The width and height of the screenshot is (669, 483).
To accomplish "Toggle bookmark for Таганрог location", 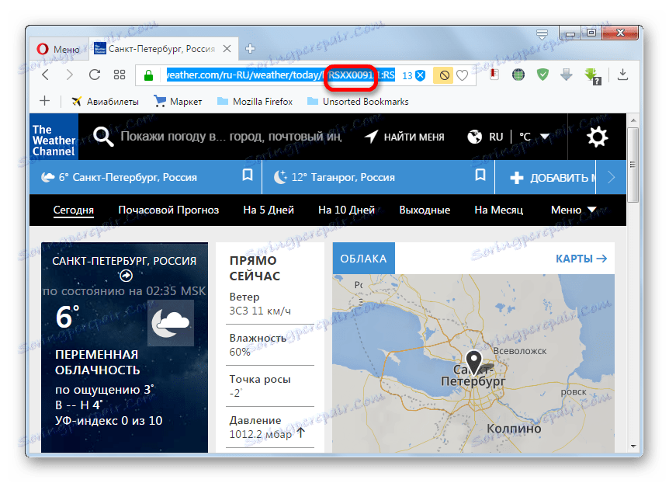I will [x=480, y=175].
